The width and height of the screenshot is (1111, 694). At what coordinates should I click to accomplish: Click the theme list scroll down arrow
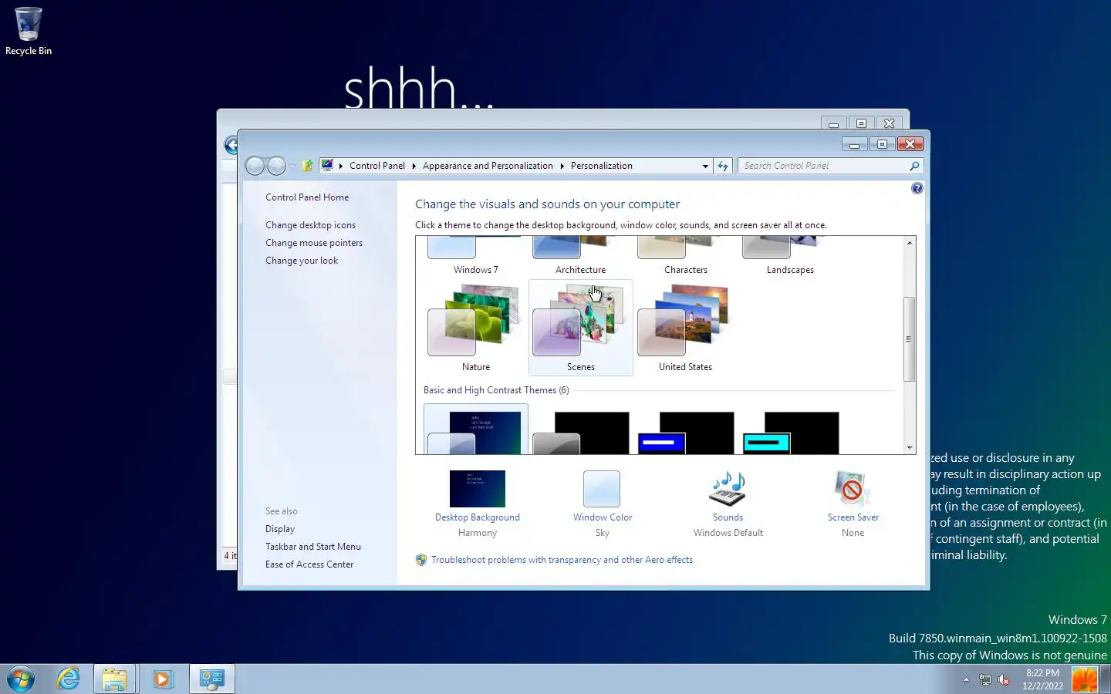pyautogui.click(x=910, y=447)
